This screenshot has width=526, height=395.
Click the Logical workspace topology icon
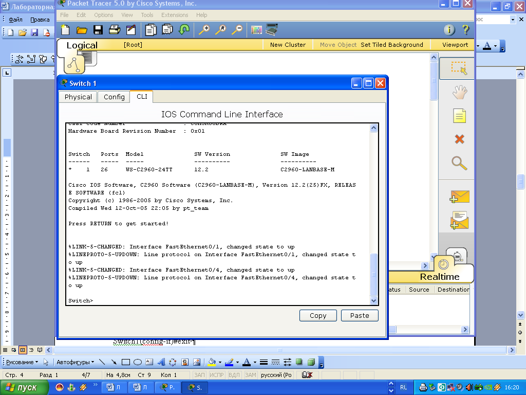pyautogui.click(x=74, y=64)
